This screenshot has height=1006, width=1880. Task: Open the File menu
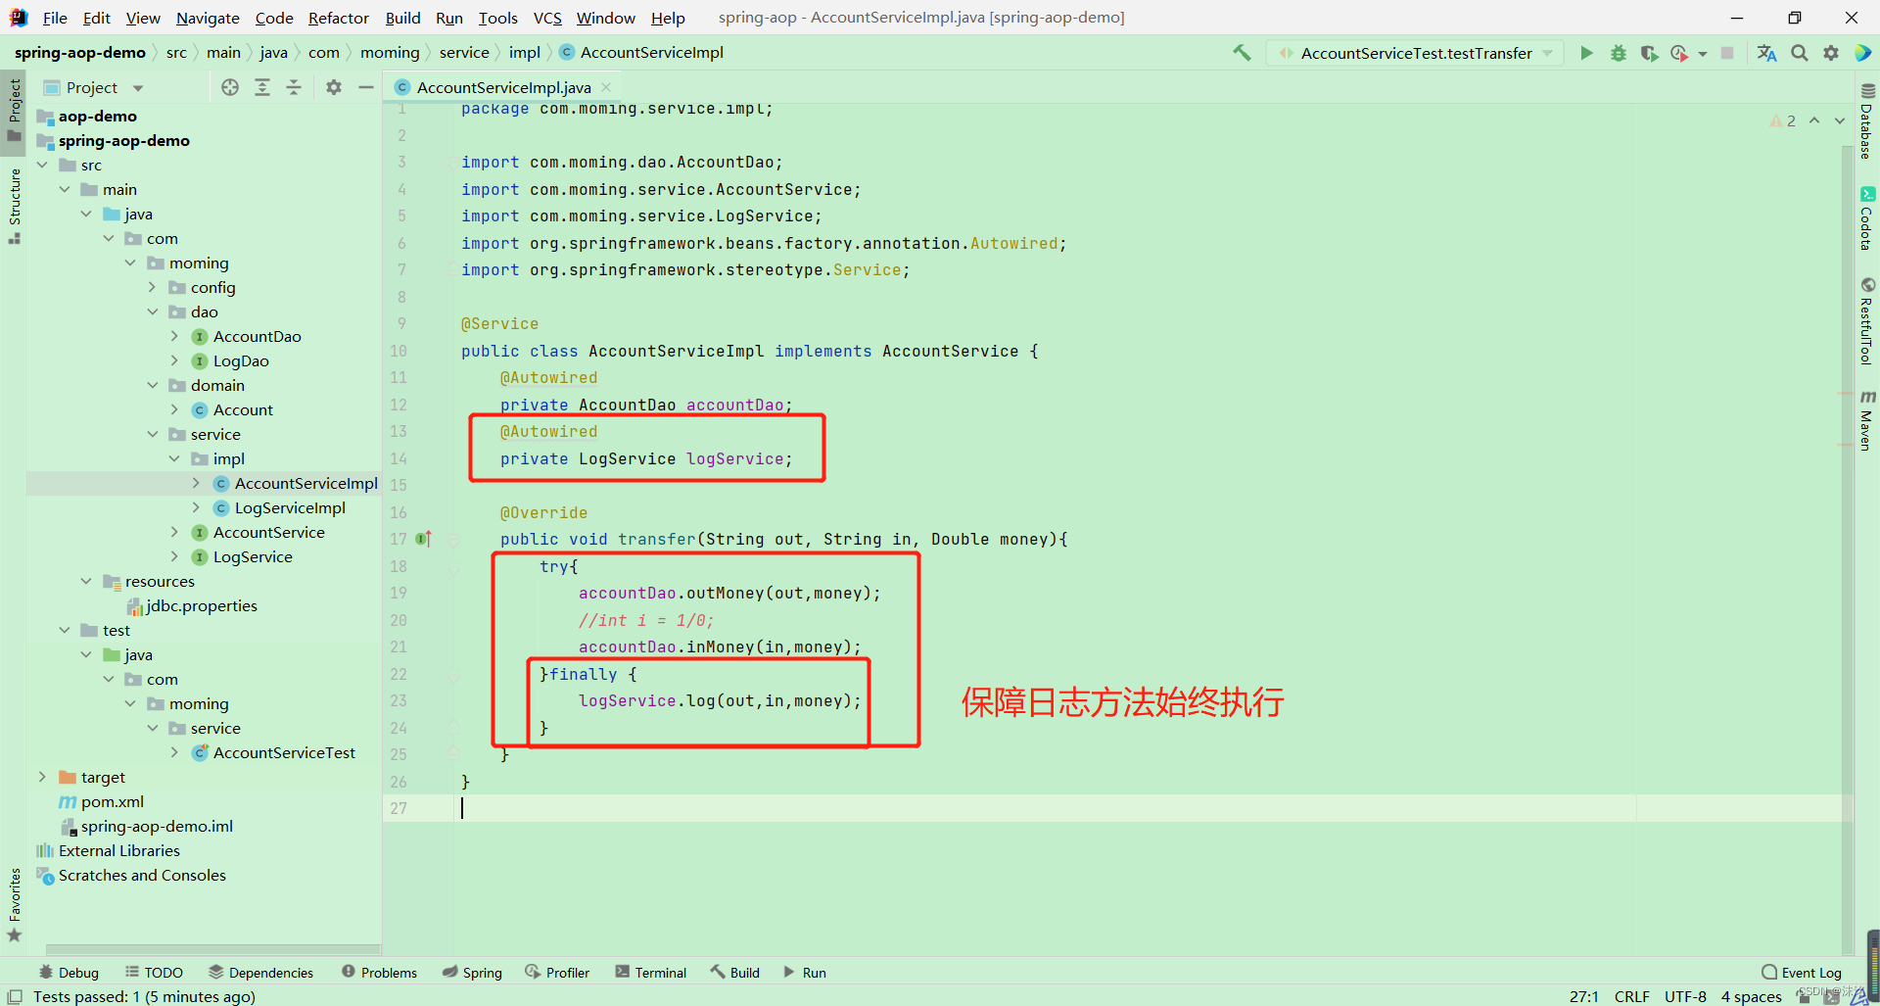click(x=55, y=18)
